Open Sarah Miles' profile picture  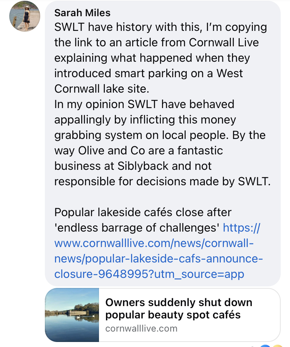(x=25, y=16)
